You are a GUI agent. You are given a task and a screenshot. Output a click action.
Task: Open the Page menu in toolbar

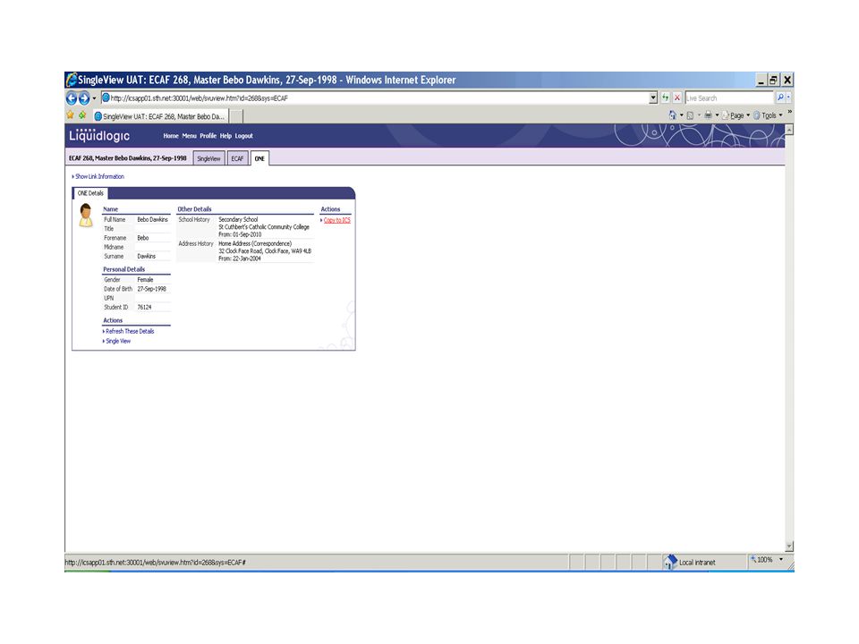pos(736,115)
